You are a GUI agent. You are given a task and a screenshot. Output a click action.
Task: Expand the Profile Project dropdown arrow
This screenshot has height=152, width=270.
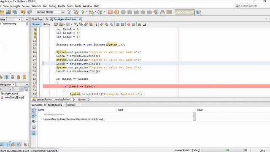(x=104, y=12)
